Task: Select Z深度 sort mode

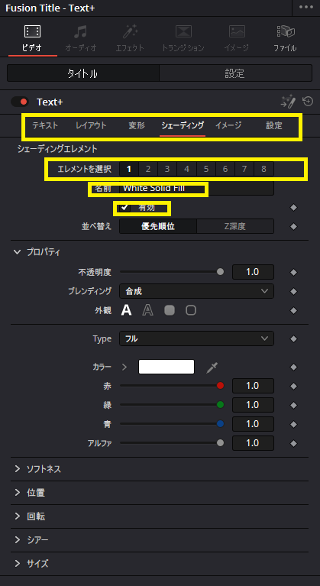Action: click(235, 226)
